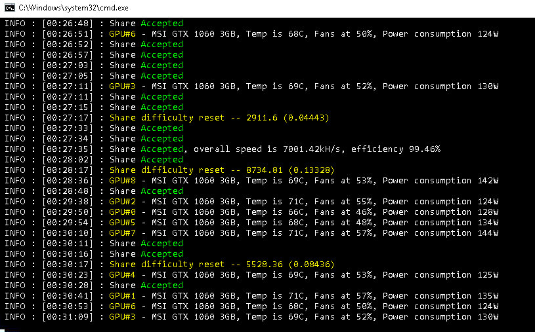The width and height of the screenshot is (535, 332).
Task: Click the Power consumption 144W value
Action: click(440, 233)
